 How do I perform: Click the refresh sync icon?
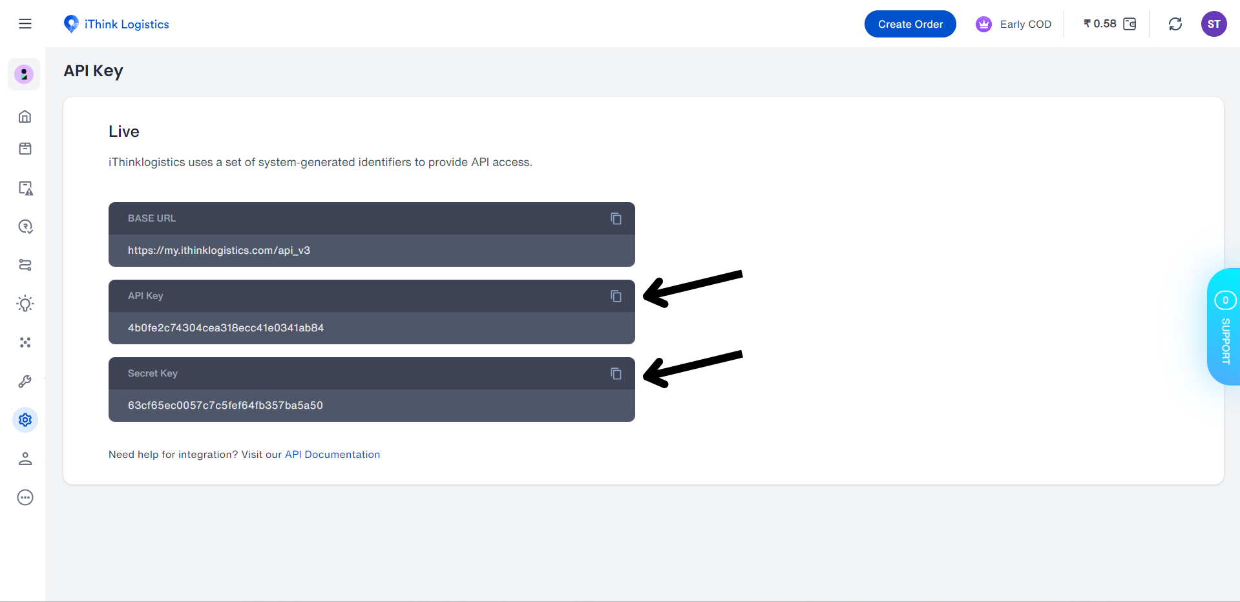tap(1175, 24)
